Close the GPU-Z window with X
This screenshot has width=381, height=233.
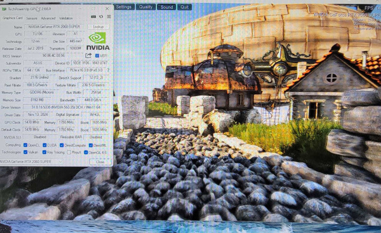[x=107, y=9]
